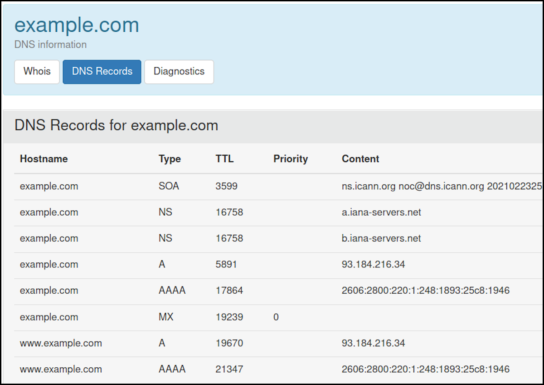Select the IPv6 address in the TTL 17864 row
Image resolution: width=544 pixels, height=385 pixels.
(426, 291)
